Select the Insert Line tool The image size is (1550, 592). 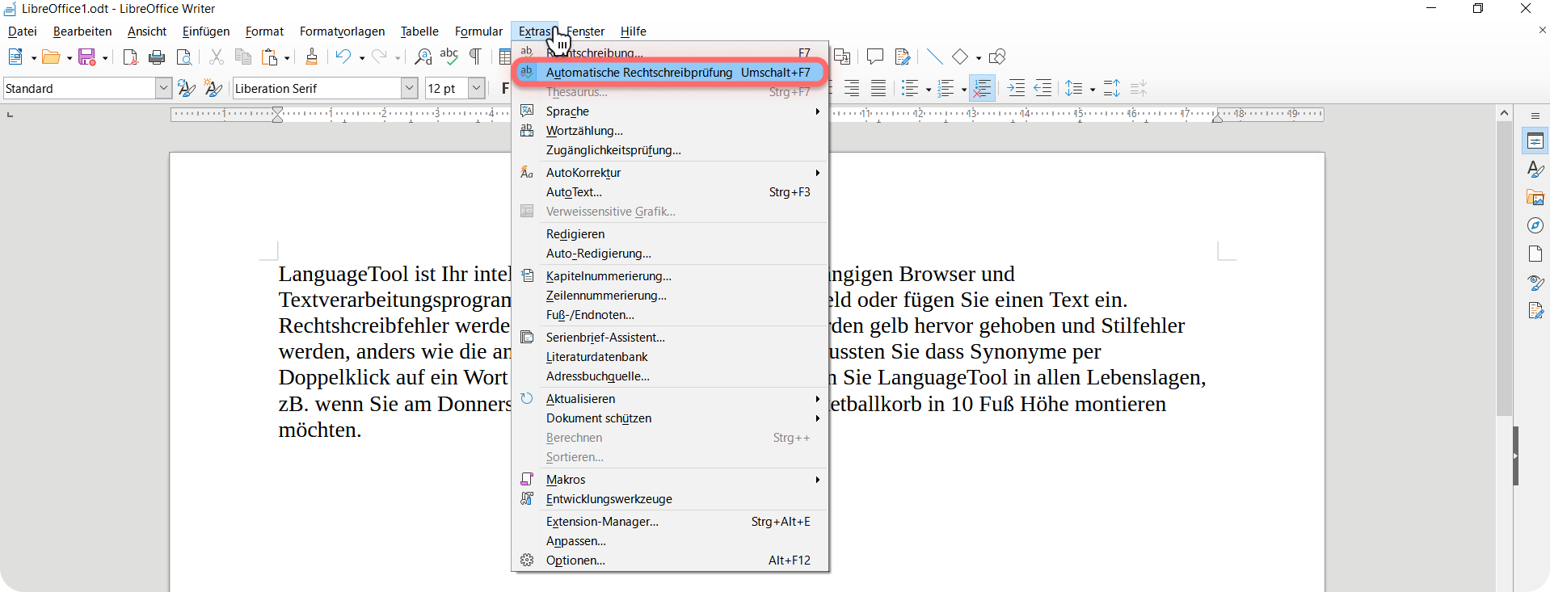(934, 57)
